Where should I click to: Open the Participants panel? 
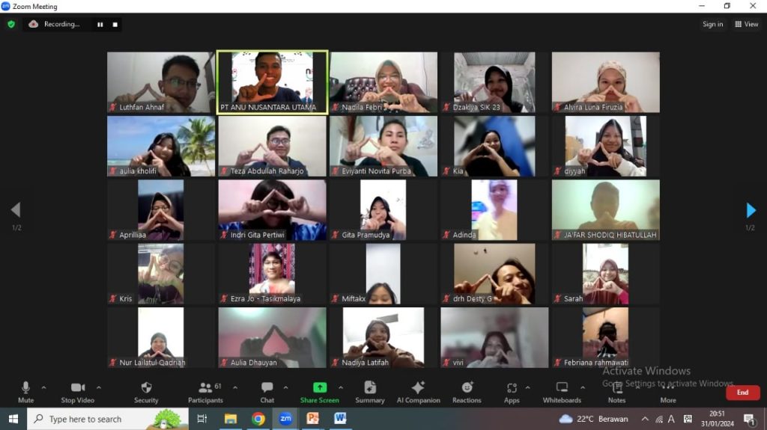(x=205, y=393)
